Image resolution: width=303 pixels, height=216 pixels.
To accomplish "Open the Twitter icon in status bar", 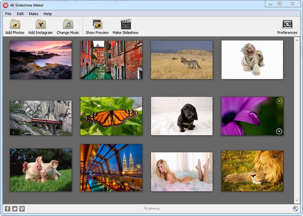I will point(14,209).
